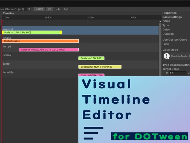Image resolution: width=190 pixels, height=143 pixels.
Task: Click the Basic Settings heading
Action: pyautogui.click(x=172, y=17)
